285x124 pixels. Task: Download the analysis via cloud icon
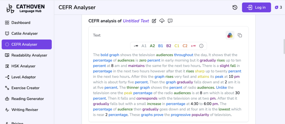click(x=162, y=21)
